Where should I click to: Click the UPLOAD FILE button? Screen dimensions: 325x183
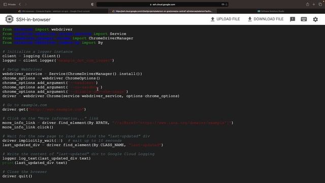click(225, 19)
